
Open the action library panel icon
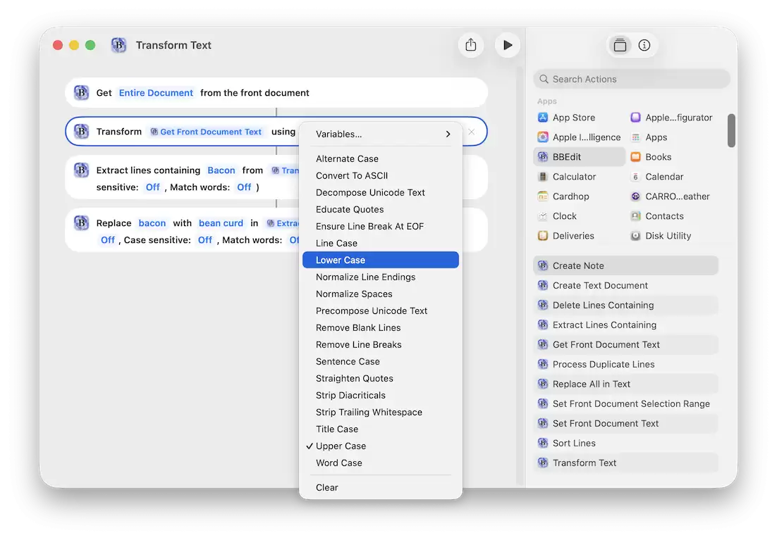(620, 45)
